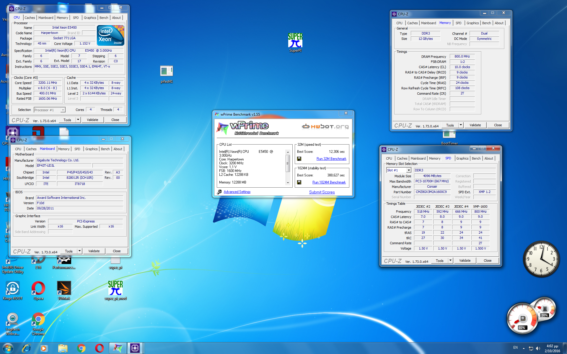
Task: Click the CPU meter gadget
Action: [522, 319]
